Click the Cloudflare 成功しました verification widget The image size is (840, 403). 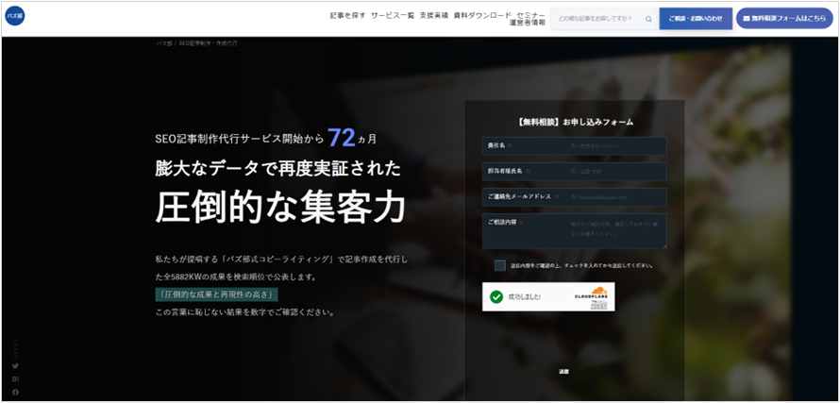[548, 297]
